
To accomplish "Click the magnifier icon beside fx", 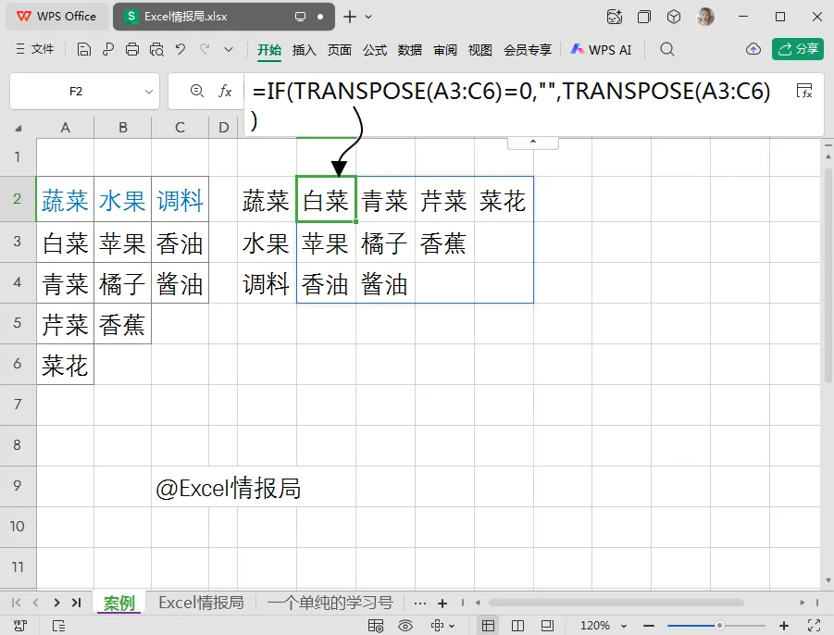I will pyautogui.click(x=197, y=91).
